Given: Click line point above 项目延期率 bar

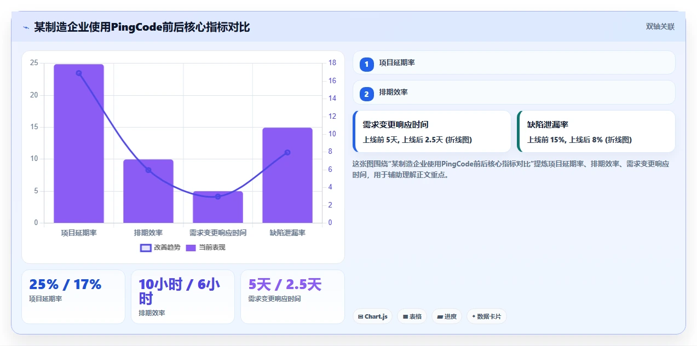Looking at the screenshot, I should (x=79, y=73).
